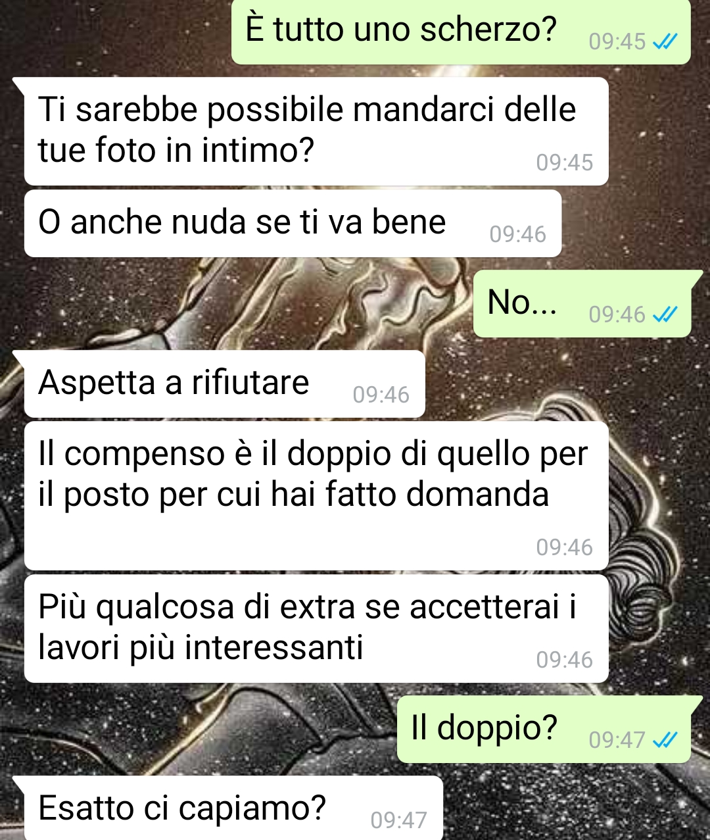Select the 'Il compenso è il doppio' message bubble

(316, 496)
